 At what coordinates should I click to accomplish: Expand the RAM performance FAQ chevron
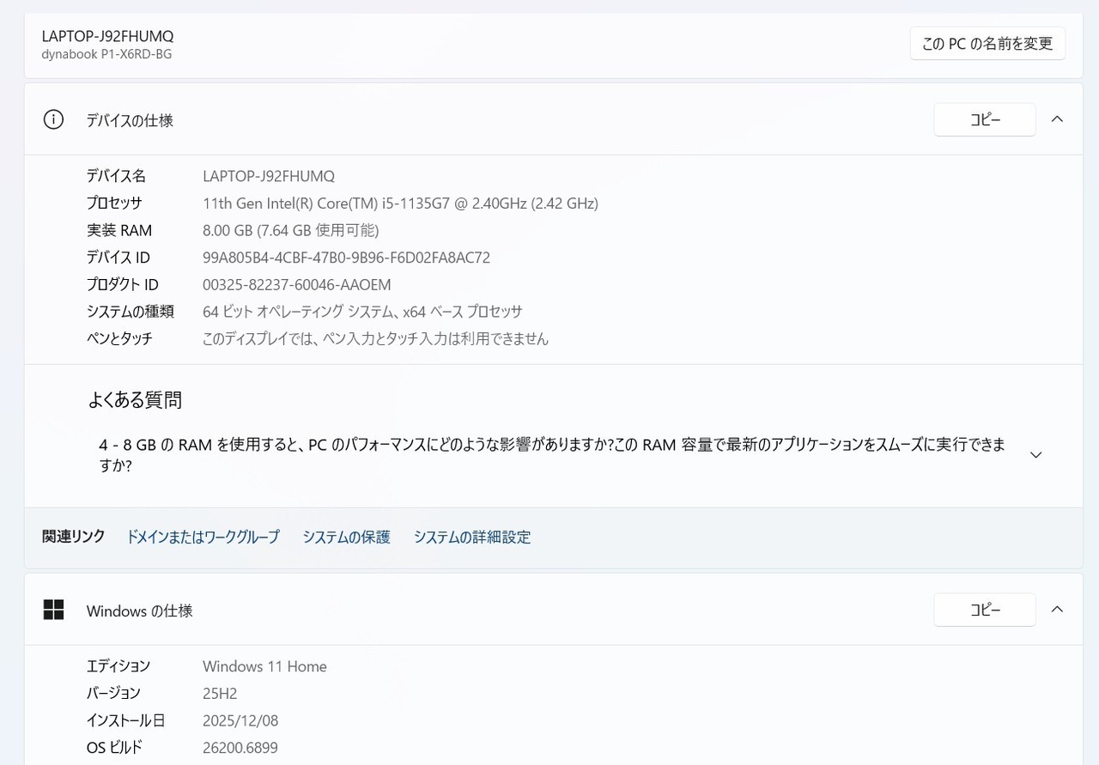[1035, 455]
